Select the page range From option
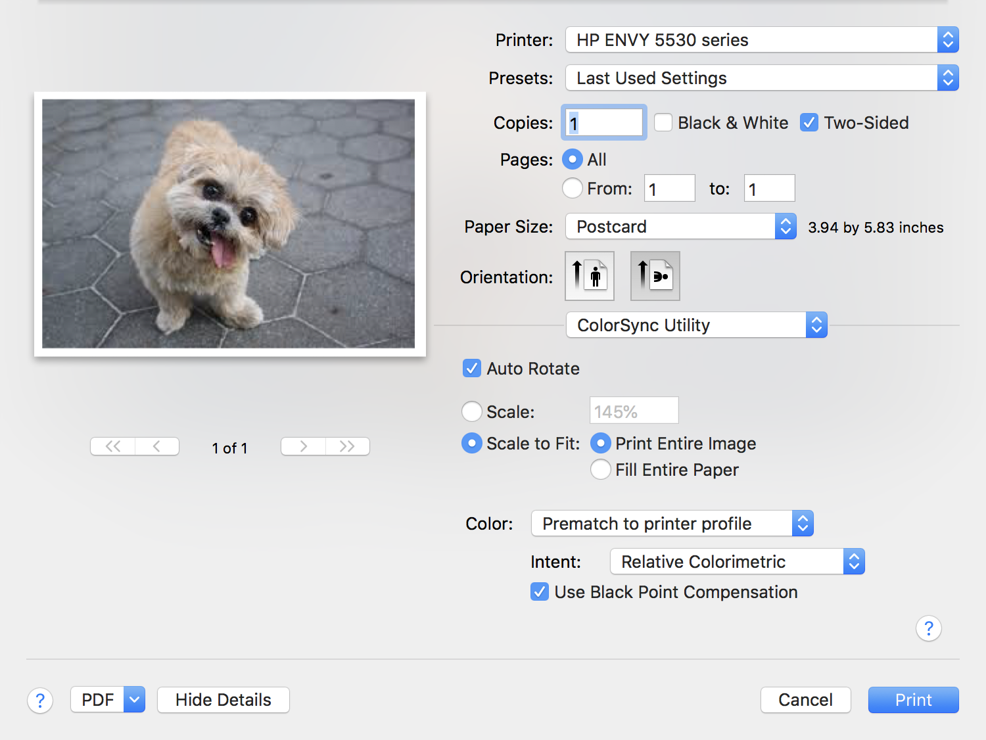The image size is (986, 740). pyautogui.click(x=573, y=189)
